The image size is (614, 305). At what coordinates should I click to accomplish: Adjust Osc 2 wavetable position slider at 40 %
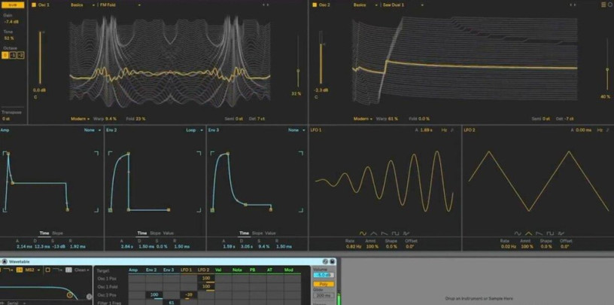point(606,63)
